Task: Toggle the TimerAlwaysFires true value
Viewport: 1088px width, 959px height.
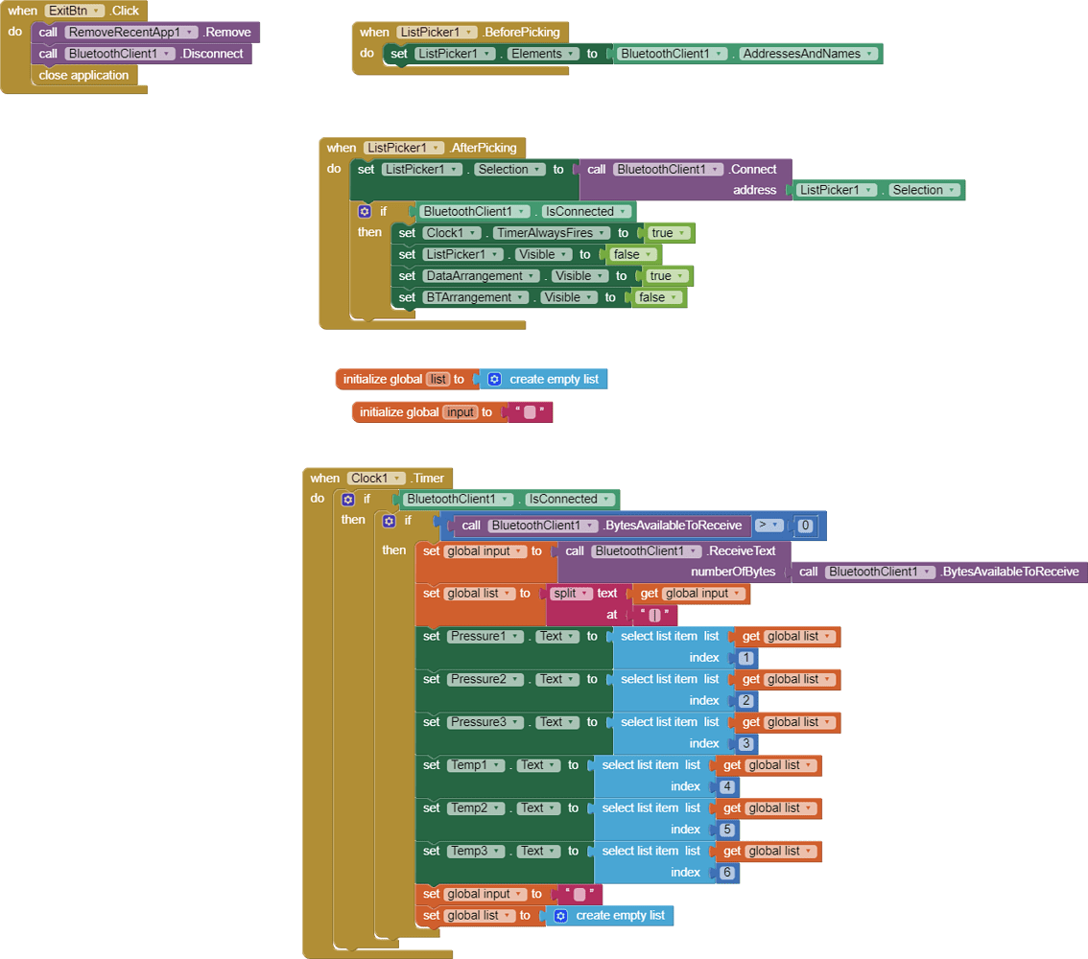Action: point(667,233)
